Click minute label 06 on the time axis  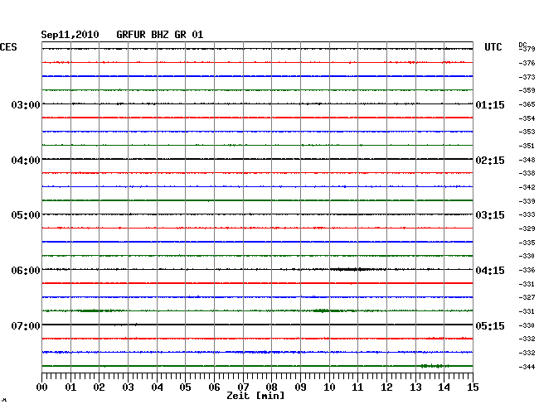click(214, 387)
